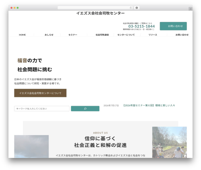Viewport: 201px width, 170px height.
Task: Open the セミナー menu item
Action: point(73,35)
